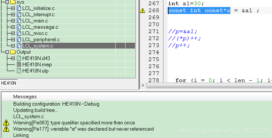Click the LCL_message.c file icon
This screenshot has height=138, width=272.
point(19,27)
